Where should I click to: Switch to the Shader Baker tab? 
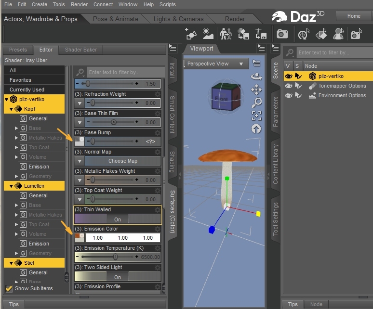81,50
